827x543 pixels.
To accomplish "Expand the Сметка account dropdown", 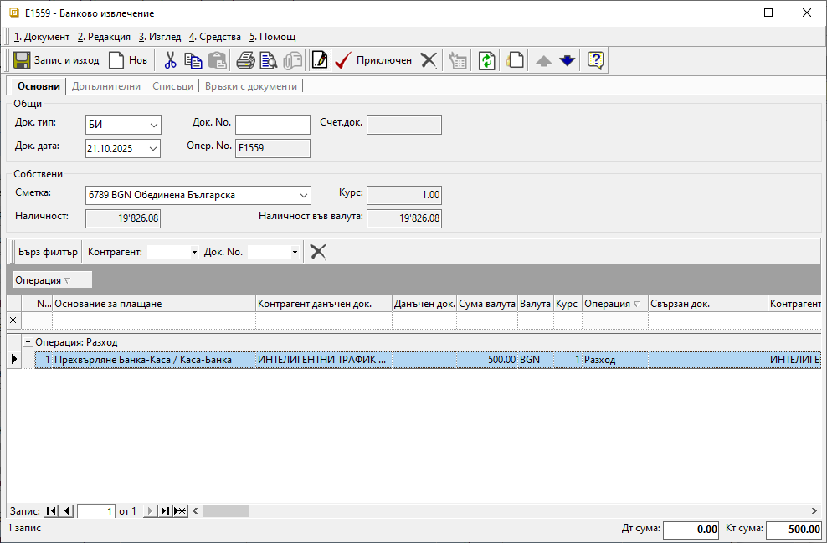I will coord(302,195).
